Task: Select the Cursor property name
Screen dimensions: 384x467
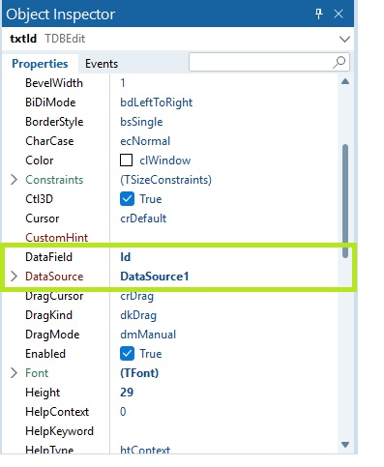Action: tap(43, 219)
